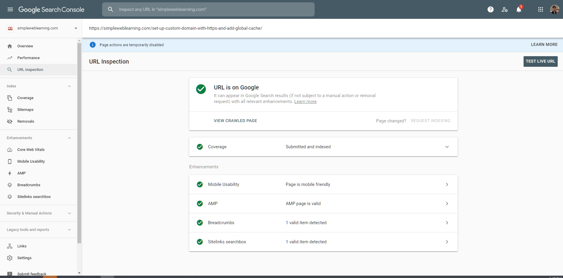Screen dimensions: 563x278
Task: Click the Links network icon
Action: (x=10, y=246)
